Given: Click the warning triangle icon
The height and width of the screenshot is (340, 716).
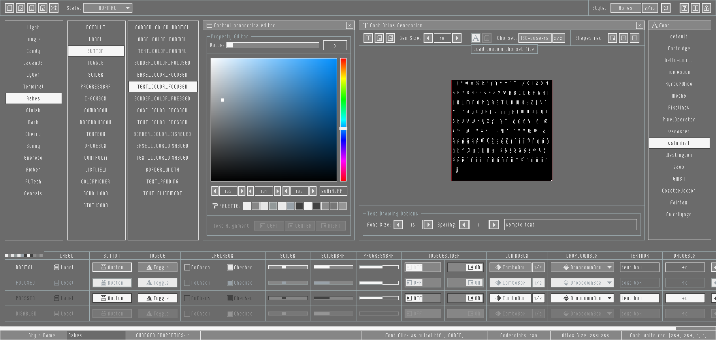Looking at the screenshot, I should point(707,8).
